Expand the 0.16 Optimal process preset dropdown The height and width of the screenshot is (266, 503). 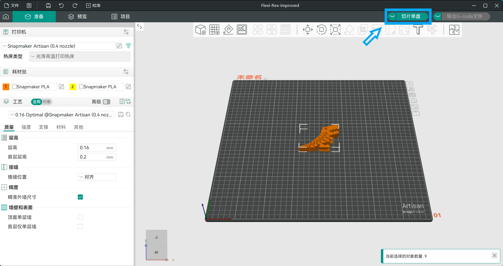(62, 115)
